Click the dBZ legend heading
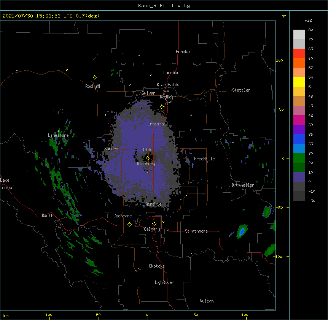The image size is (328, 320). pyautogui.click(x=308, y=20)
